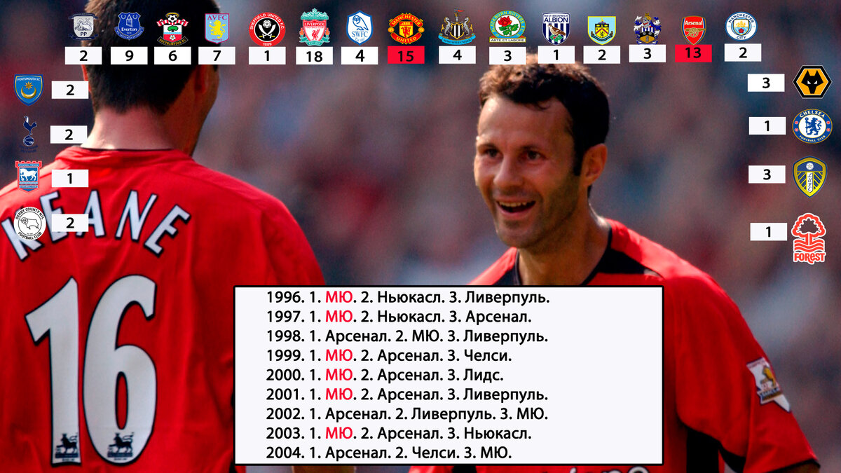Click Leeds United's count box showing 3

[767, 174]
